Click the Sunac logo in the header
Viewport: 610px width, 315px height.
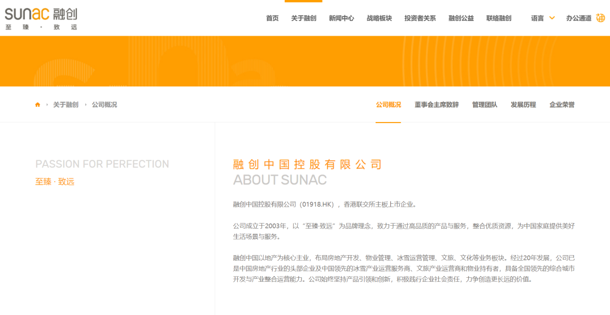[41, 19]
